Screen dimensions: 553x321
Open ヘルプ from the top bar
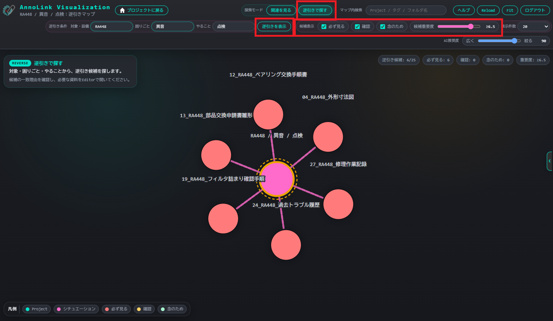tap(464, 10)
